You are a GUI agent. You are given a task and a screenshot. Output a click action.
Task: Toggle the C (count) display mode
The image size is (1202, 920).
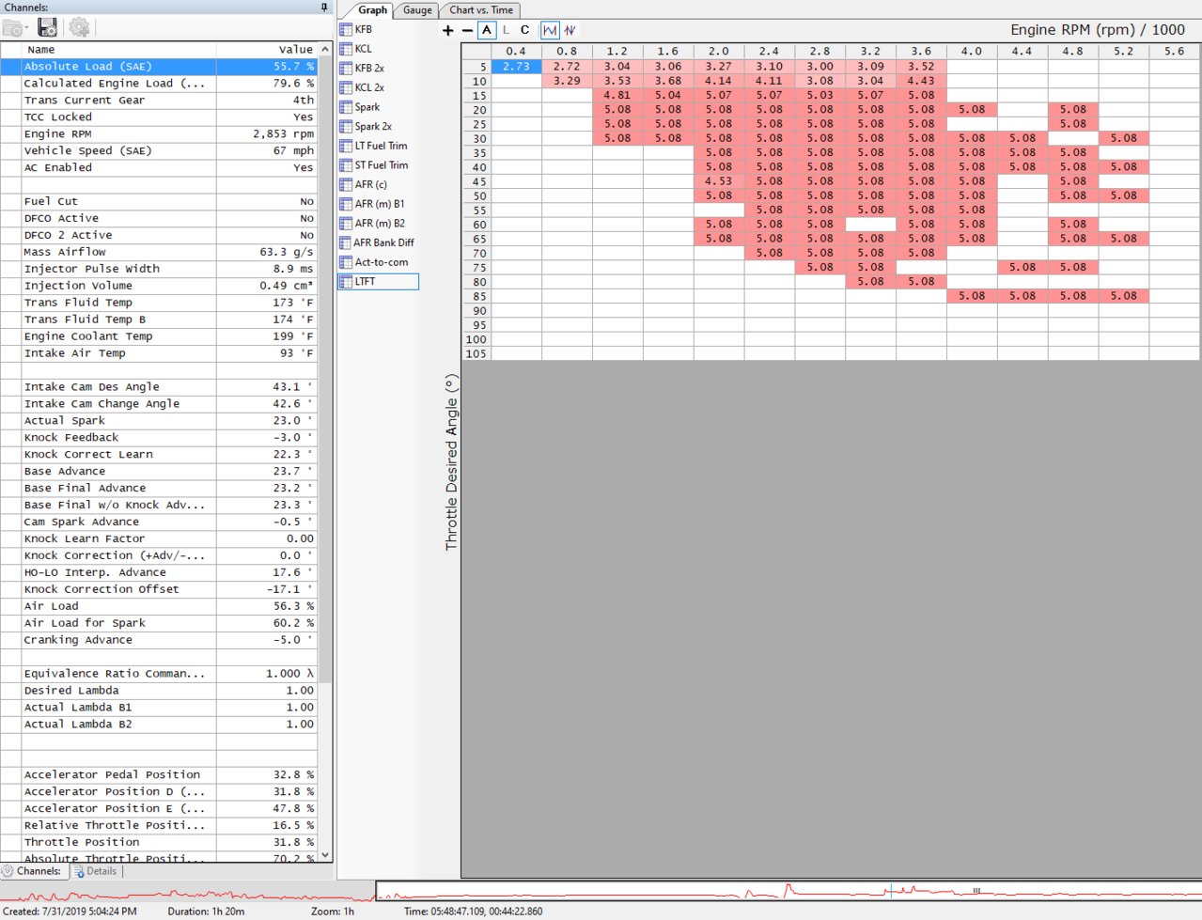[524, 30]
